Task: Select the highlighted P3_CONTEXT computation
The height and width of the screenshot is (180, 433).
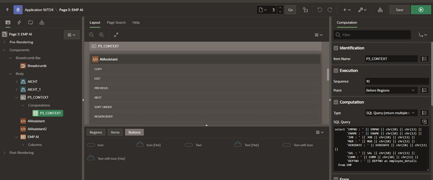Action: (x=48, y=113)
